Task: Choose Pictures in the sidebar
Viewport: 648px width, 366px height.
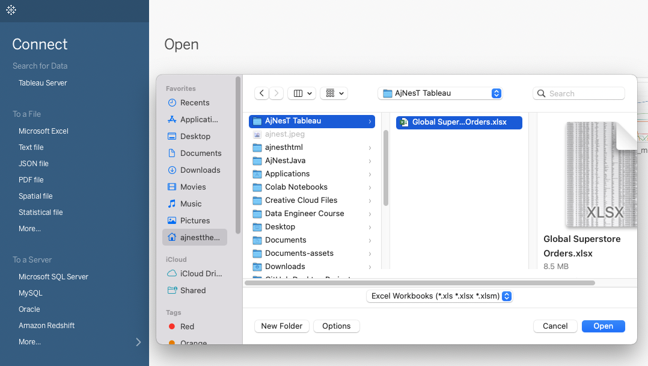Action: 195,221
